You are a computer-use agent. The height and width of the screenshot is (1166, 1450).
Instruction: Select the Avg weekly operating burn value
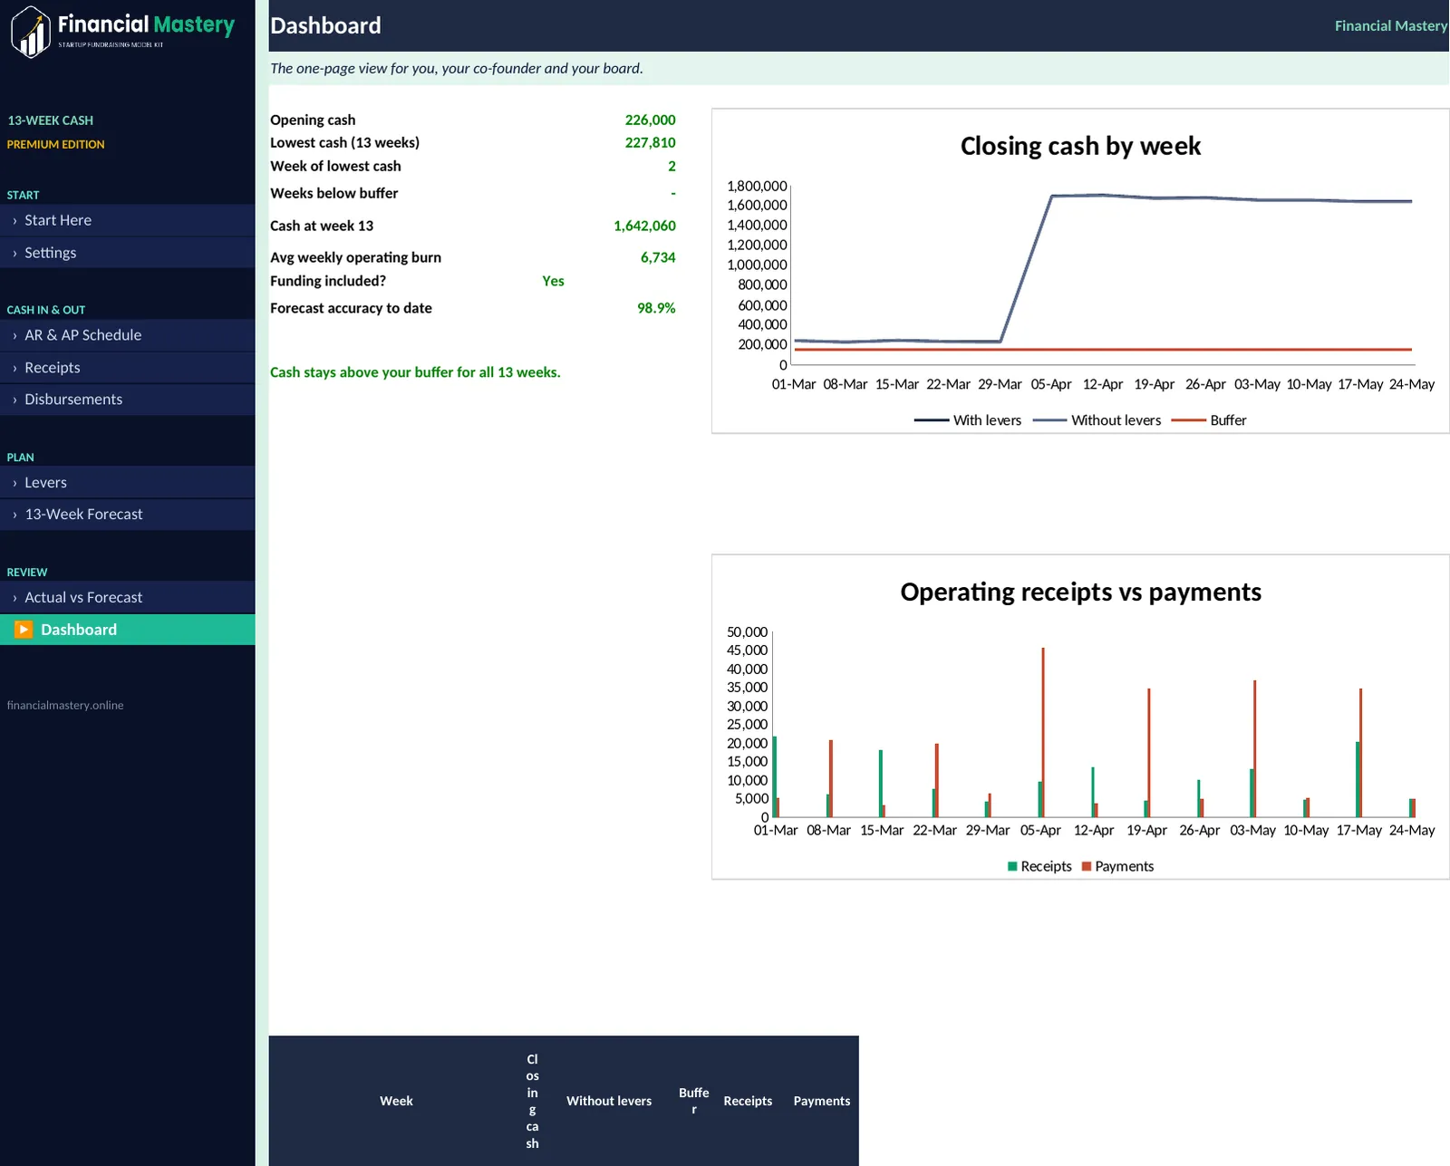pos(658,257)
